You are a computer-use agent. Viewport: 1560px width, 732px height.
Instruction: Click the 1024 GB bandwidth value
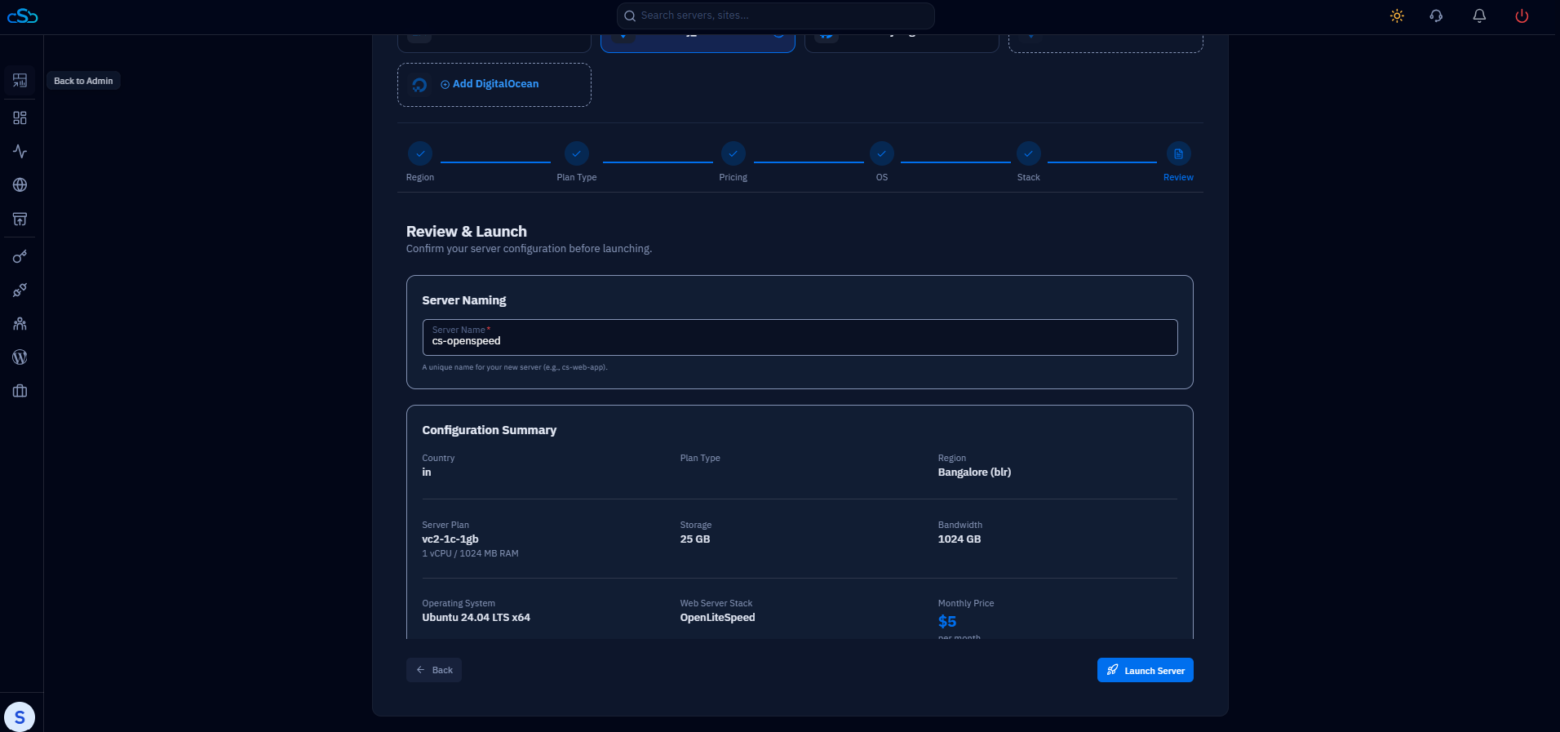[x=959, y=539]
